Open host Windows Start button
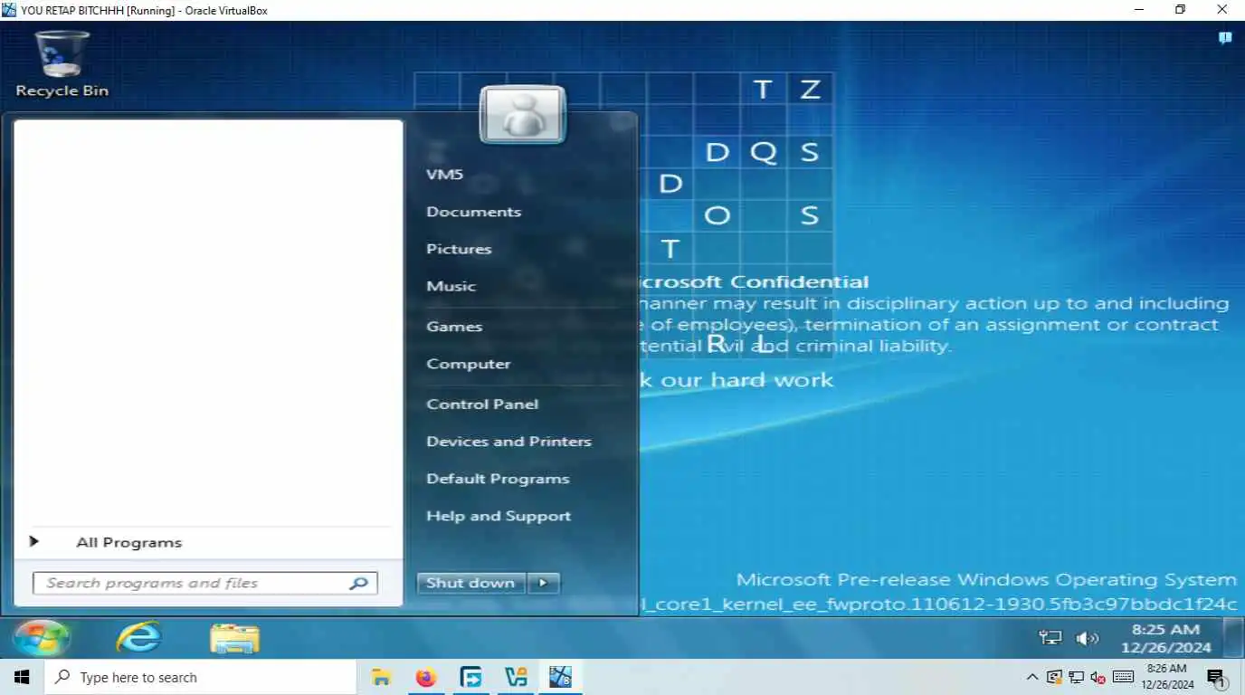 click(21, 677)
